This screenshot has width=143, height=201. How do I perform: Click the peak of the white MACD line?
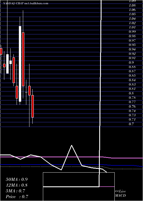tap(71, 145)
